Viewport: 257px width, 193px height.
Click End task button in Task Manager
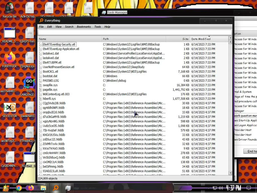(x=250, y=151)
